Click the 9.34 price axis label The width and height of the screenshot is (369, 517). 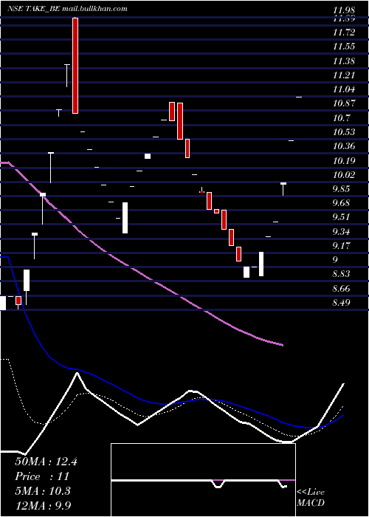[342, 232]
